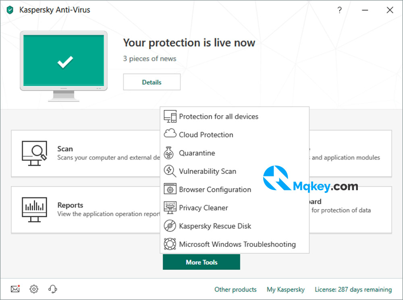The width and height of the screenshot is (403, 300).
Task: Click the Reports chart monitor icon
Action: (x=34, y=209)
